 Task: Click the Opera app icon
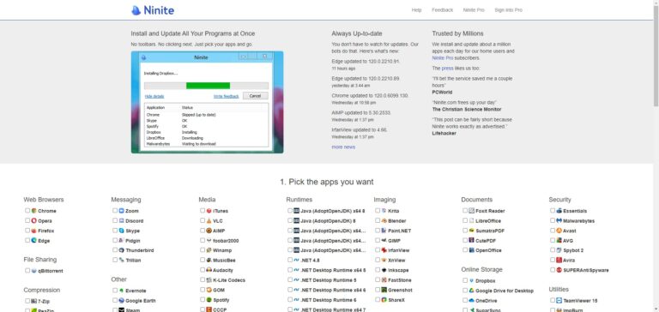tap(34, 221)
